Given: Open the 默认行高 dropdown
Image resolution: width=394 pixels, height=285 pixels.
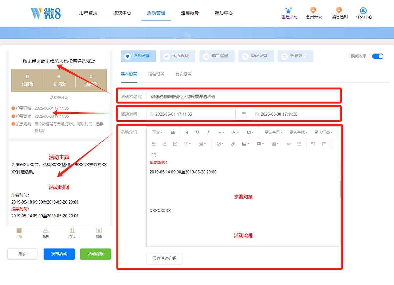Looking at the screenshot, I should pos(323,132).
